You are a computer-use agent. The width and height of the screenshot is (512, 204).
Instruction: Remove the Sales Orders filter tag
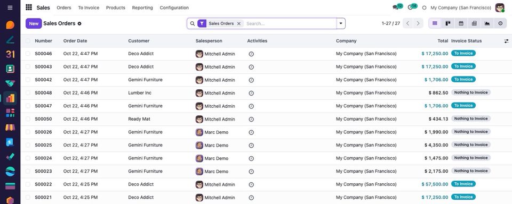point(239,23)
